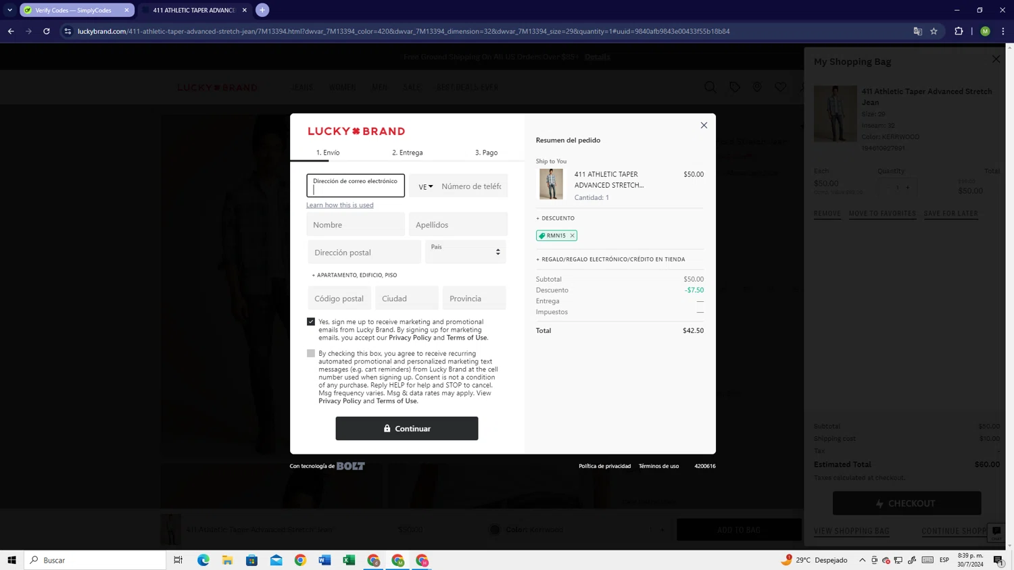This screenshot has height=570, width=1014.
Task: Open Word from the taskbar
Action: point(324,560)
